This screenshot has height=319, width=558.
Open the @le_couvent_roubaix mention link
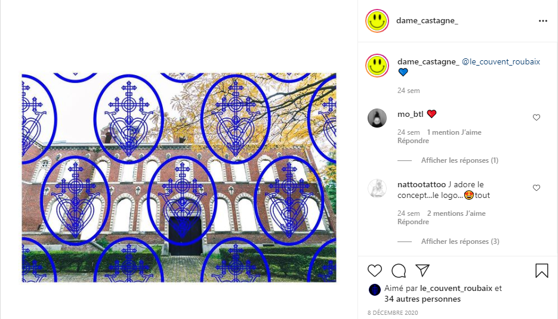tap(501, 61)
